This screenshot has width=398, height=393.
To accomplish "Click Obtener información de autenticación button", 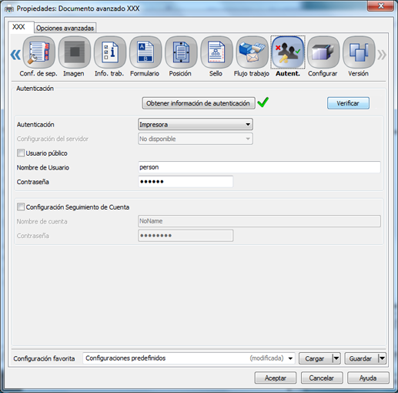I will click(x=199, y=103).
